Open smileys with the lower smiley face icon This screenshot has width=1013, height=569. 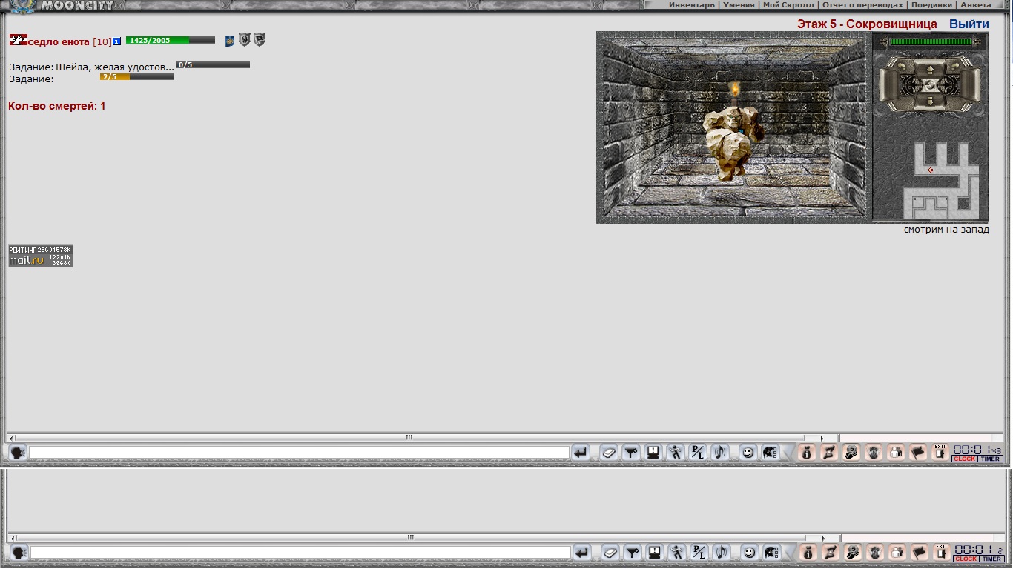tap(750, 553)
